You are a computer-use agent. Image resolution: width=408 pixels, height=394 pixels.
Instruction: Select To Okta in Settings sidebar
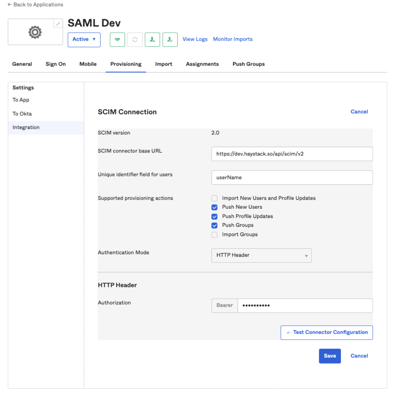22,114
